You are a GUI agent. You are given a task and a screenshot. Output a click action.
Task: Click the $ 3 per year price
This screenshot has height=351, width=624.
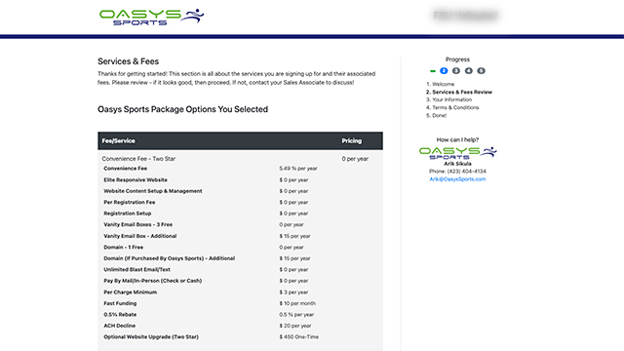pos(293,292)
